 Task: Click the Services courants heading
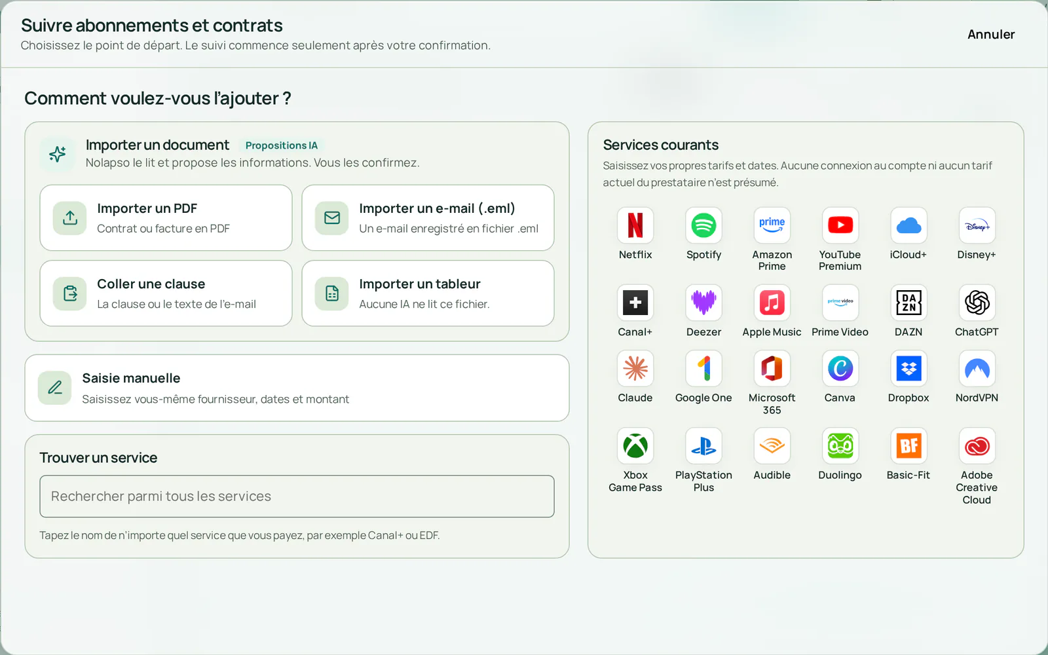pos(661,145)
